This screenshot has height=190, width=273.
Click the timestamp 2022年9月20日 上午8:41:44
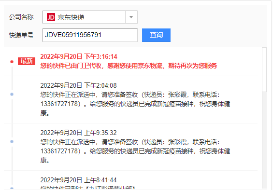pos(79,180)
